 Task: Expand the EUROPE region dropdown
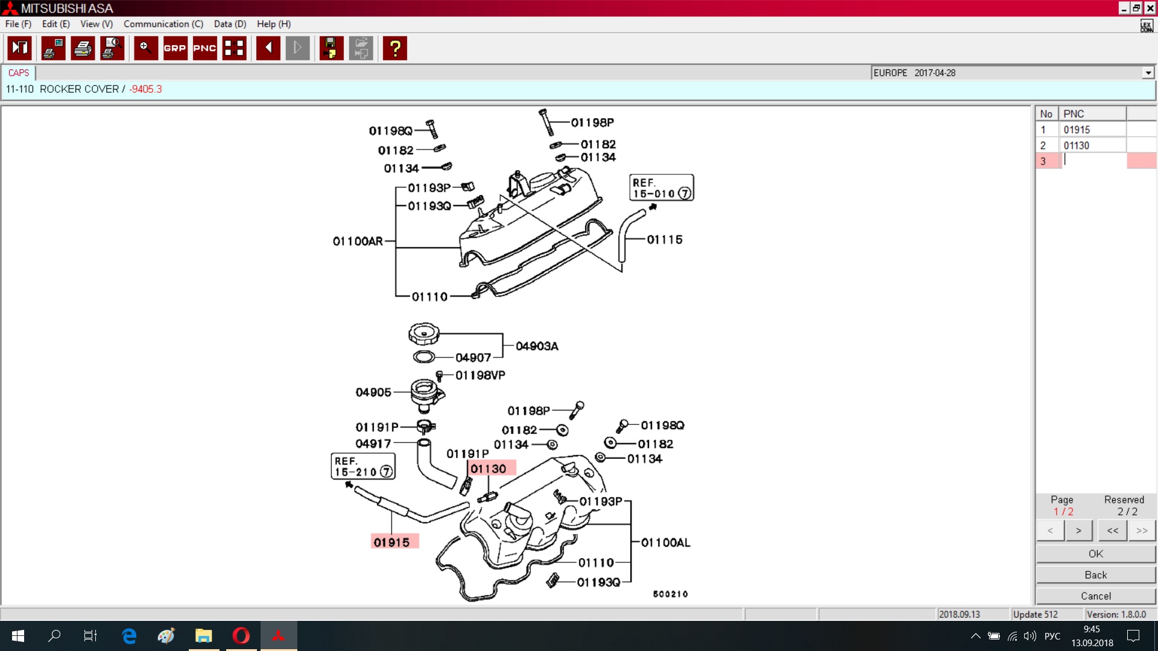pos(1148,73)
